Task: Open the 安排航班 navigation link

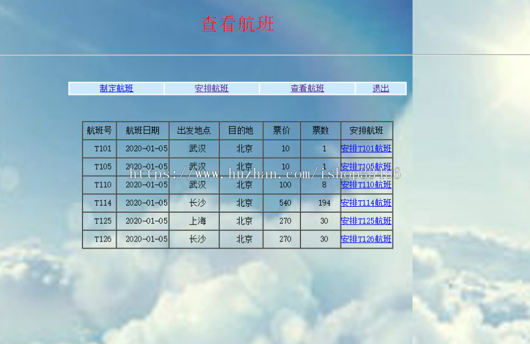Action: 212,88
